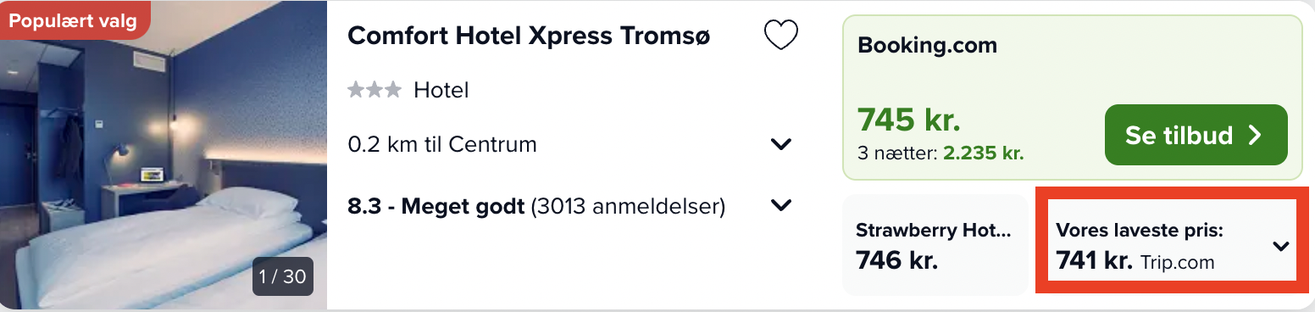Screen dimensions: 1315x312
Task: Click the 3 nætter: 2.235 kr. total
Action: point(941,154)
